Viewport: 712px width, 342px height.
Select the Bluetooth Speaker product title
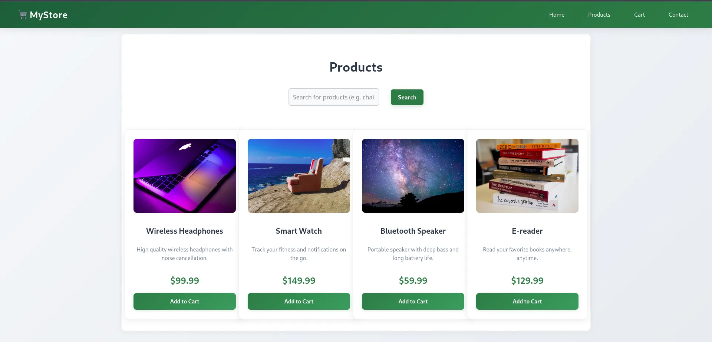(413, 231)
